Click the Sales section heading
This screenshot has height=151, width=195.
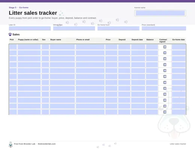[x=16, y=35]
